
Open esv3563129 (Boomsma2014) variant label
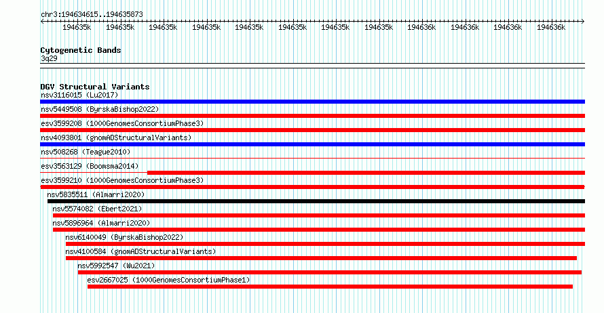tap(90, 166)
